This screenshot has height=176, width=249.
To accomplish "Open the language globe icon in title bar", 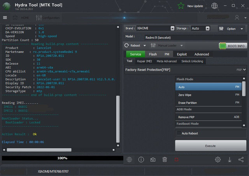I will 214,6.
